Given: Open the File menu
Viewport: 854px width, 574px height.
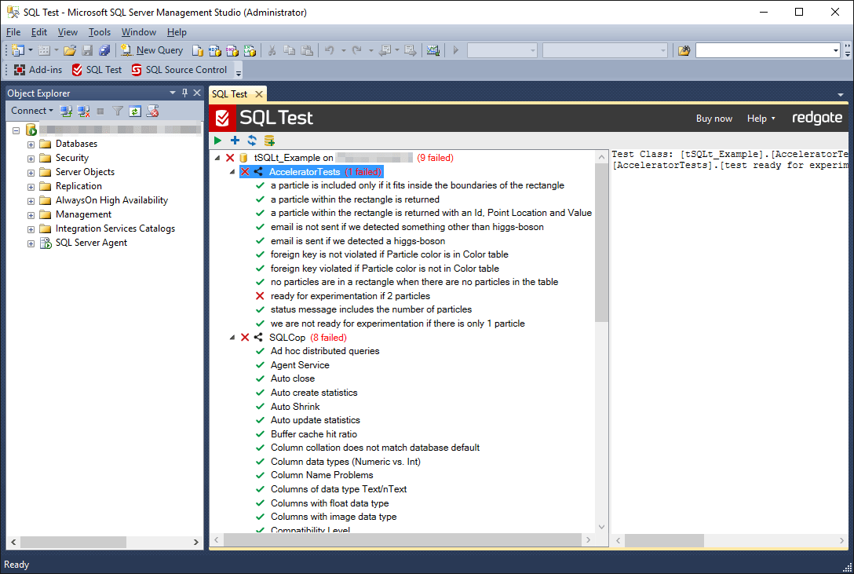Looking at the screenshot, I should click(13, 32).
